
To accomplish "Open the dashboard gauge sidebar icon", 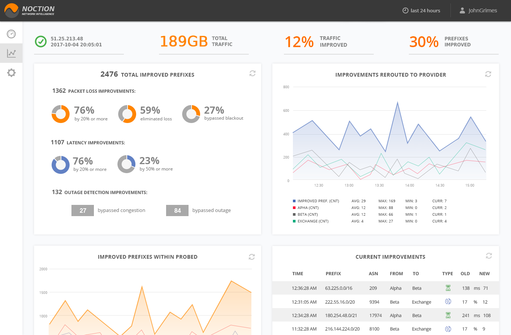I will click(x=11, y=34).
